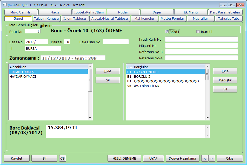Uncheck the BK/84 checkbox
Image resolution: width=247 pixels, height=165 pixels.
point(167,32)
